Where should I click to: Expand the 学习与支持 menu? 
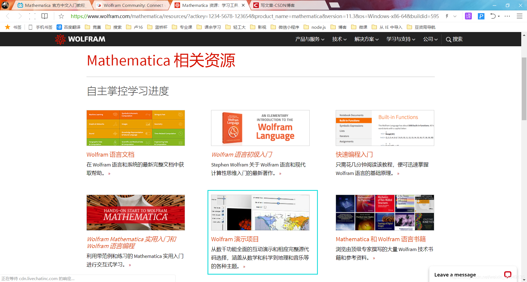pyautogui.click(x=401, y=39)
